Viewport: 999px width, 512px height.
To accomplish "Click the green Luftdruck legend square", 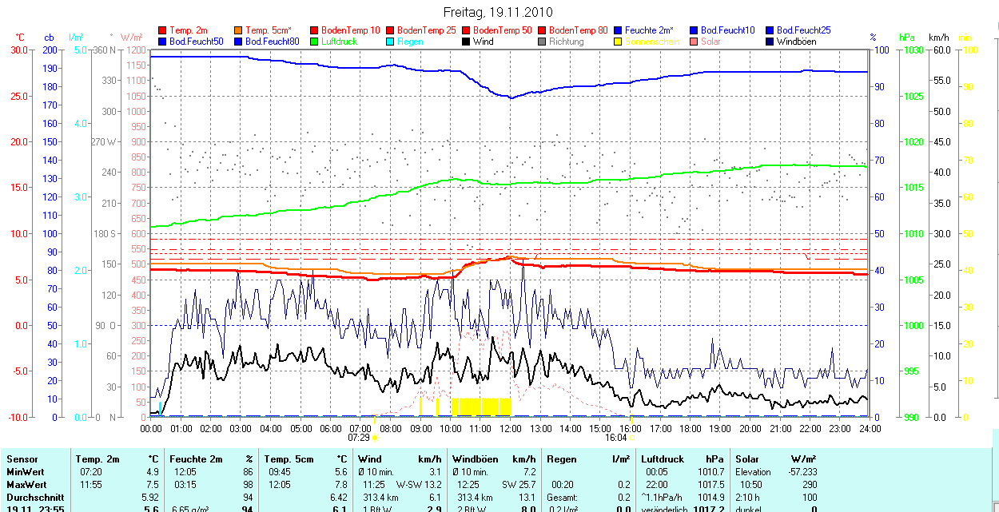I will tap(314, 41).
